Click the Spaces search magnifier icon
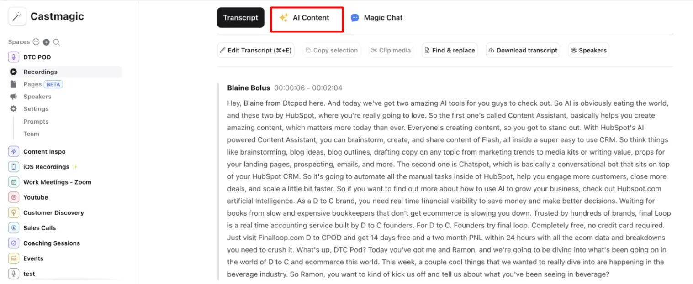 56,42
